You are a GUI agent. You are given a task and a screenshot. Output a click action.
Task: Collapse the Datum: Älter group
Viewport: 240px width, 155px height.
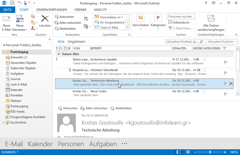pos(58,54)
